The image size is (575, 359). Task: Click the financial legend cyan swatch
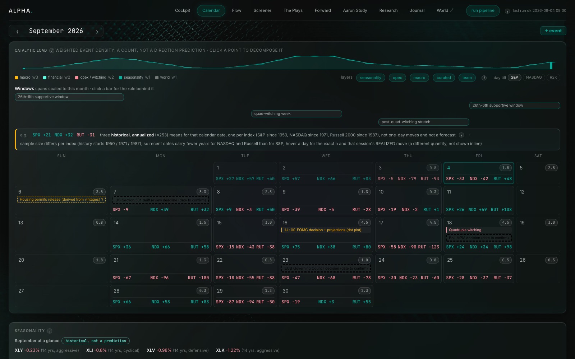click(x=45, y=78)
